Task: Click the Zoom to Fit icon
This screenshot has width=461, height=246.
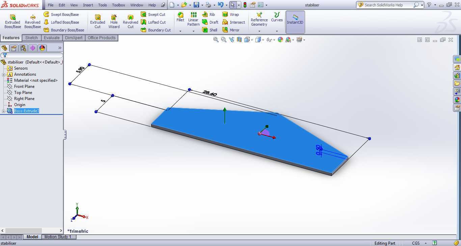Action: coord(216,40)
